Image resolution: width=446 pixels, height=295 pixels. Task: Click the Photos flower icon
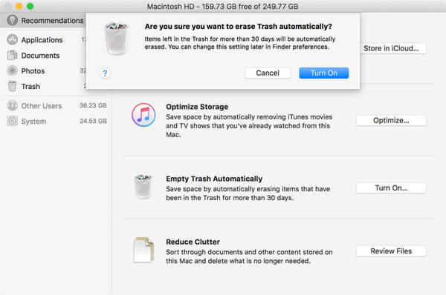12,70
